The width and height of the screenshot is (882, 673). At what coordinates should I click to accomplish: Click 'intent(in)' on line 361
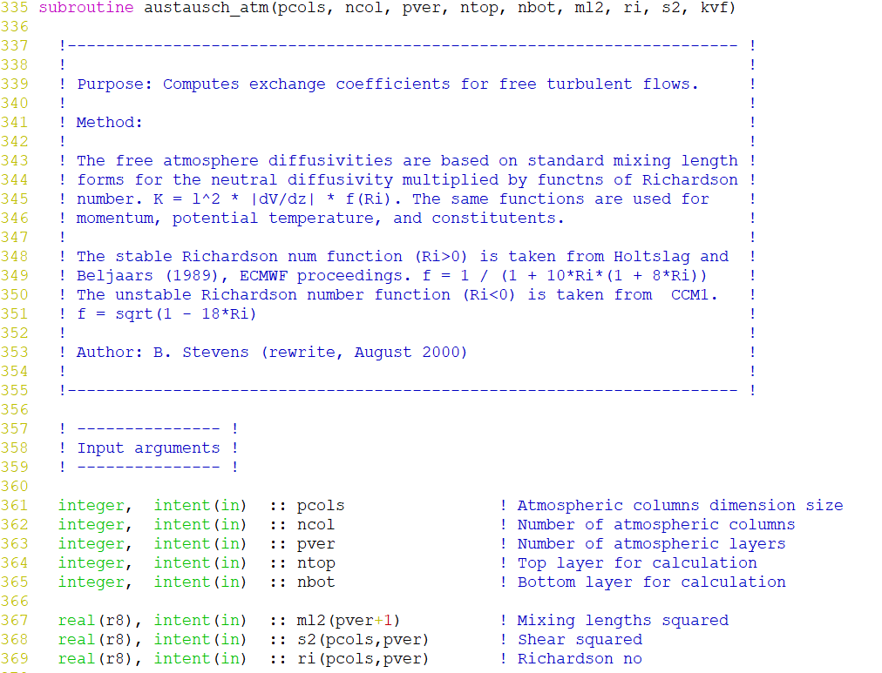tap(200, 506)
